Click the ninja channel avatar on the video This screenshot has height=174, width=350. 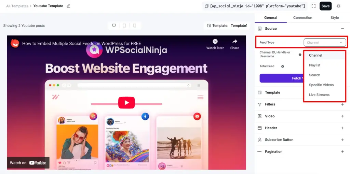pos(15,43)
